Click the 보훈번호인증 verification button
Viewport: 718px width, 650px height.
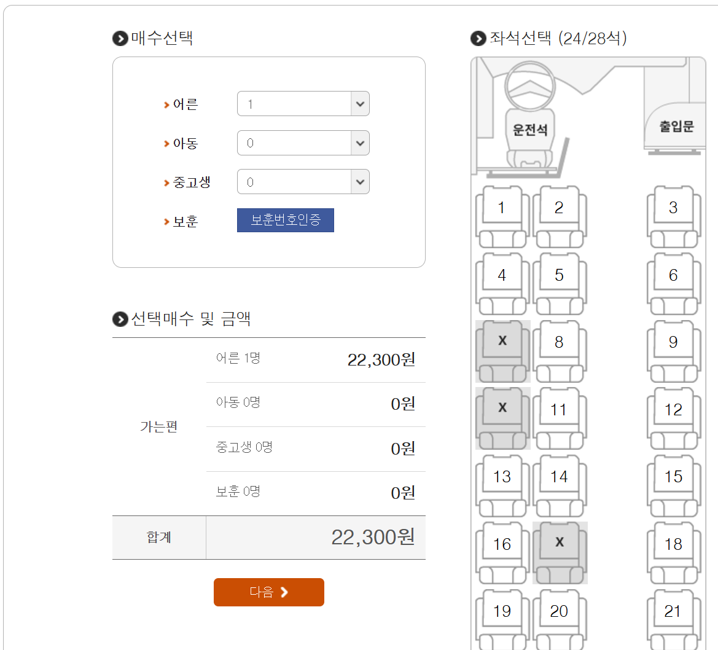coord(285,220)
